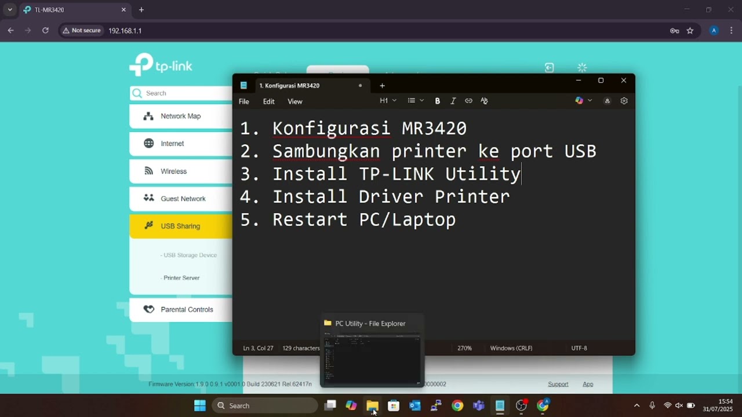Click Network Map icon in router sidebar
This screenshot has width=742, height=417.
[x=148, y=116]
